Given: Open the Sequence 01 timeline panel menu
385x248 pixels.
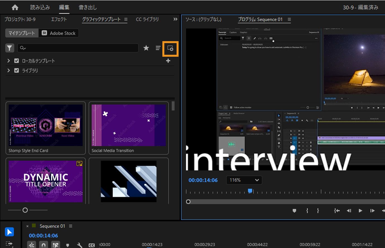Looking at the screenshot, I should point(71,226).
